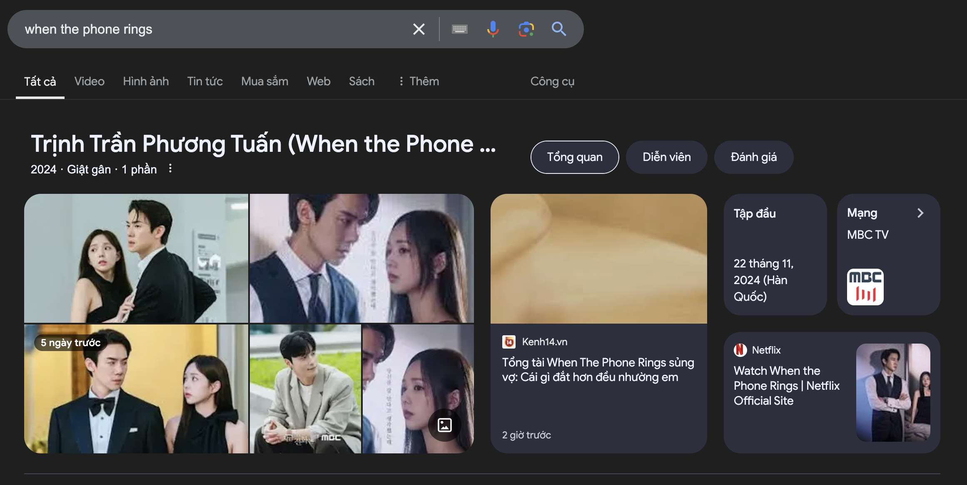Search by image using Google Lens icon
The image size is (967, 485).
tap(526, 29)
